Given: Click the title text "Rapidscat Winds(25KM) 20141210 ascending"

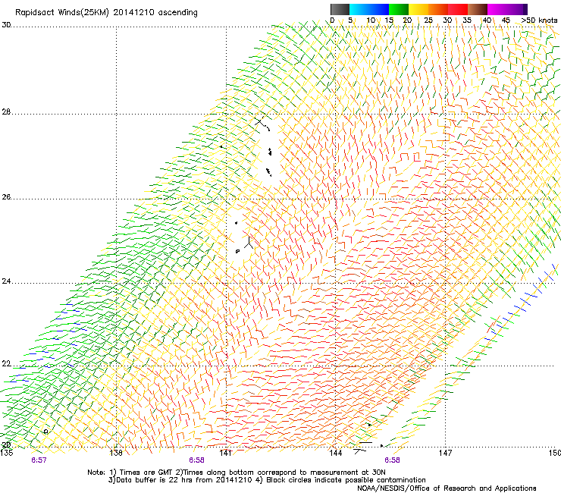Looking at the screenshot, I should 106,13.
